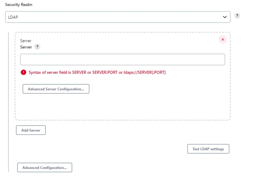The height and width of the screenshot is (178, 261).
Task: Click the error indicator beside the syntax message
Action: [23, 72]
